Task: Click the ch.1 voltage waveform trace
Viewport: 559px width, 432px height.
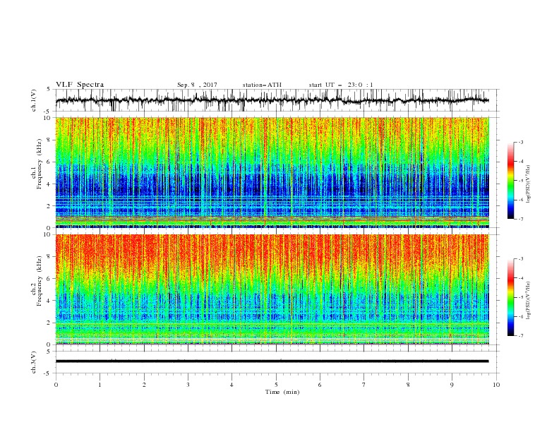Action: pyautogui.click(x=272, y=100)
